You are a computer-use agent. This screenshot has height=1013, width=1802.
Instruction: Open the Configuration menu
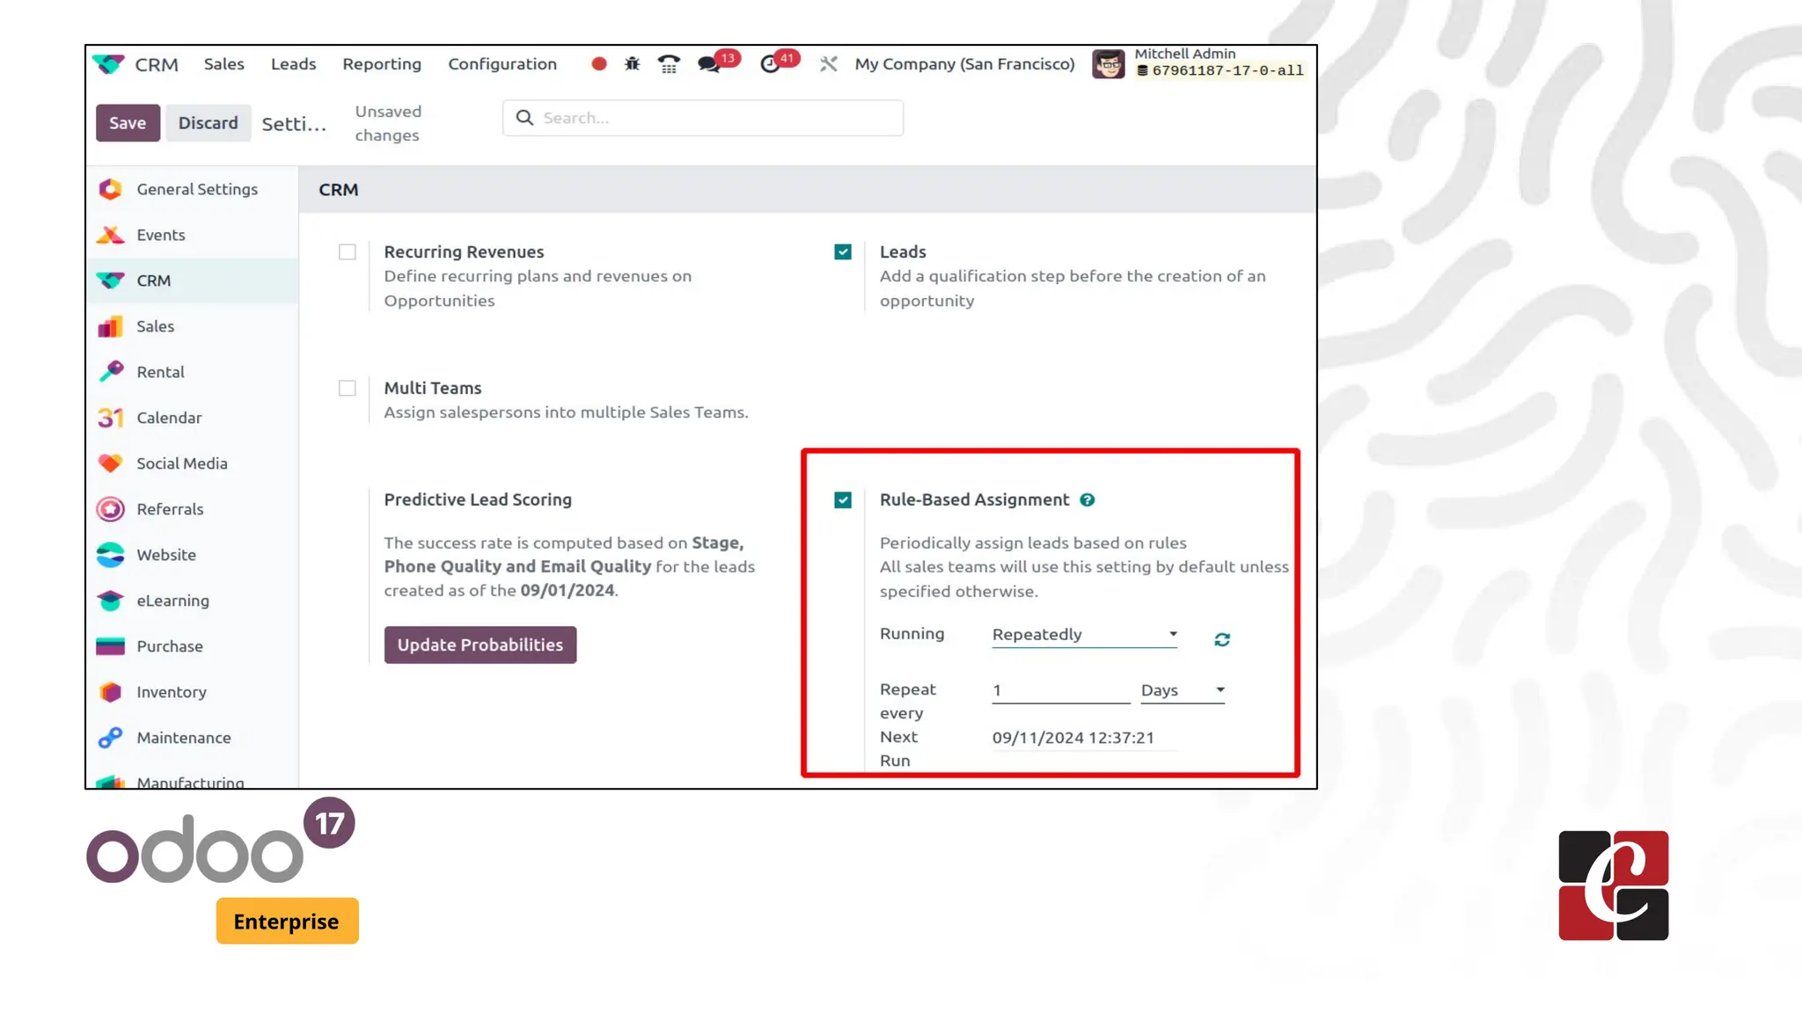point(502,64)
